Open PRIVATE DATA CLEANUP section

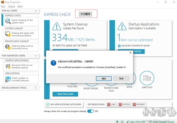[21, 46]
